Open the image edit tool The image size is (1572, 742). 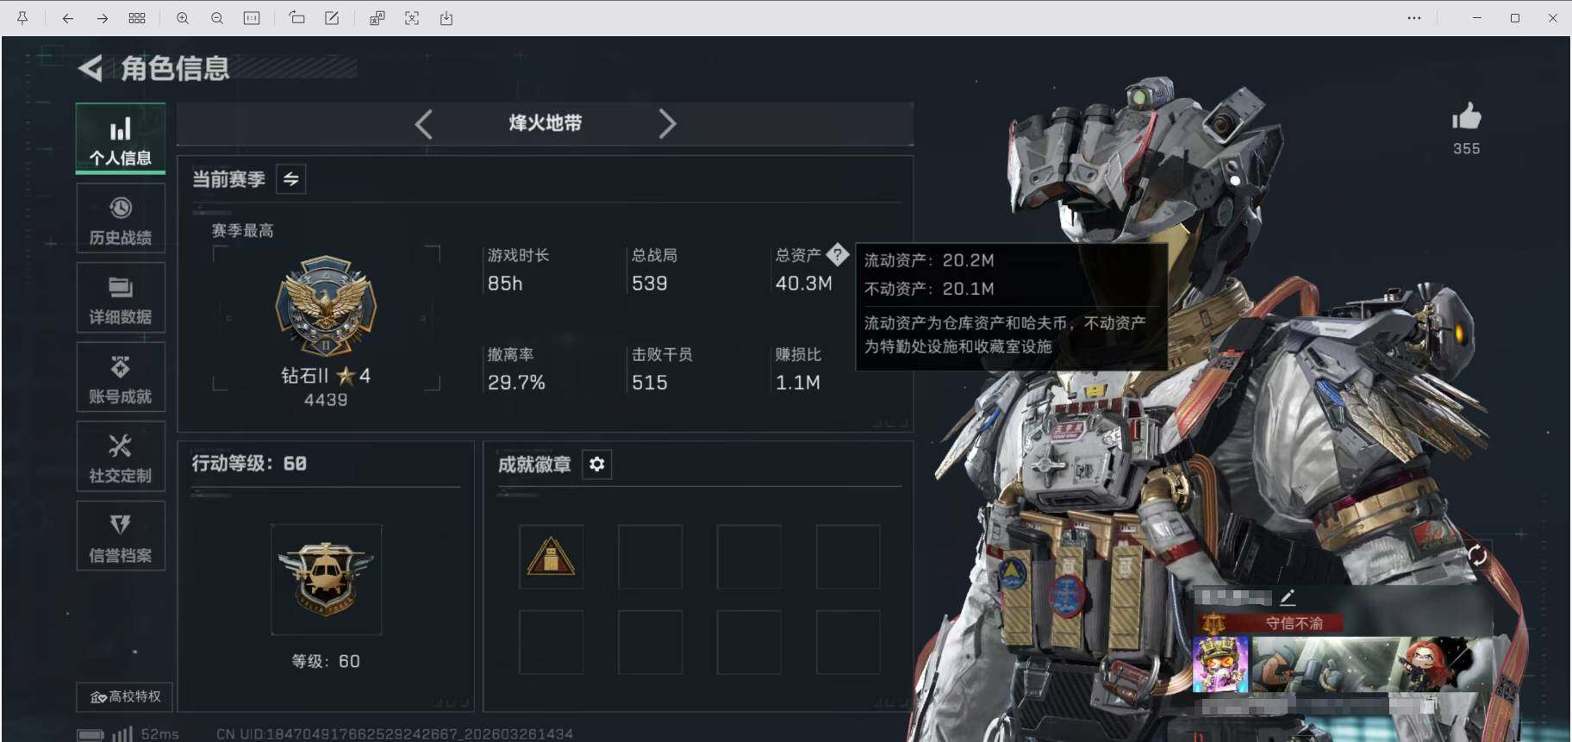click(331, 18)
